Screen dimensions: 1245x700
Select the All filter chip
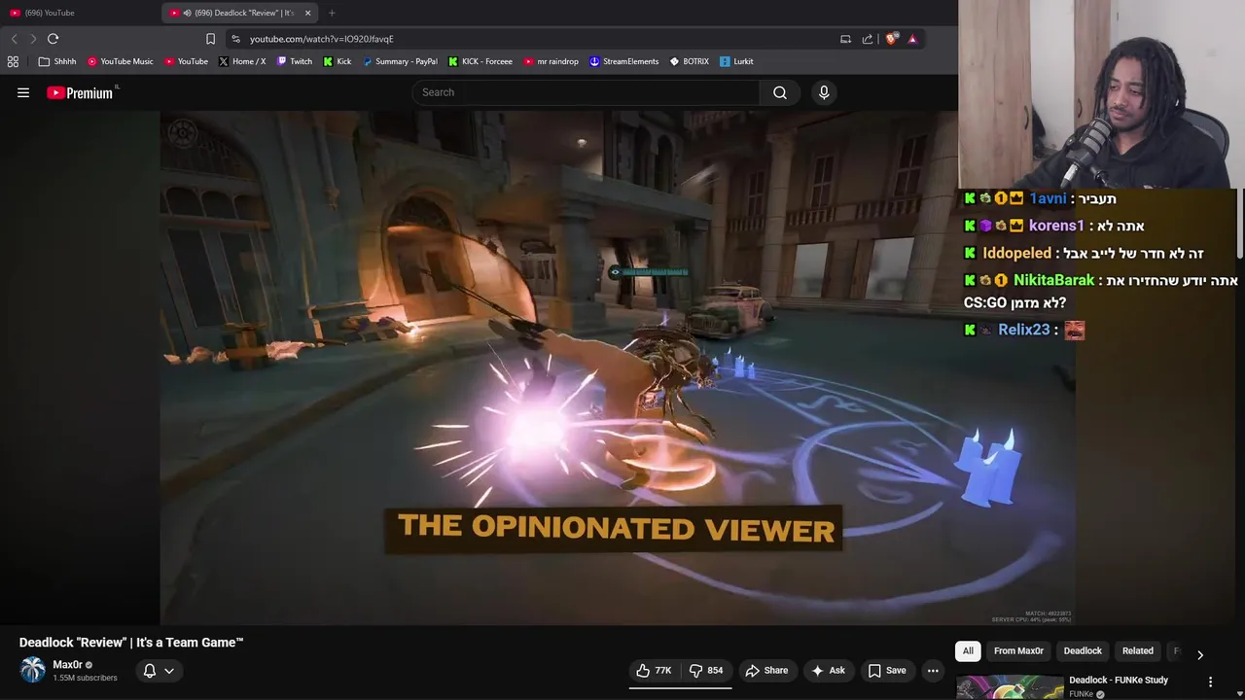968,651
